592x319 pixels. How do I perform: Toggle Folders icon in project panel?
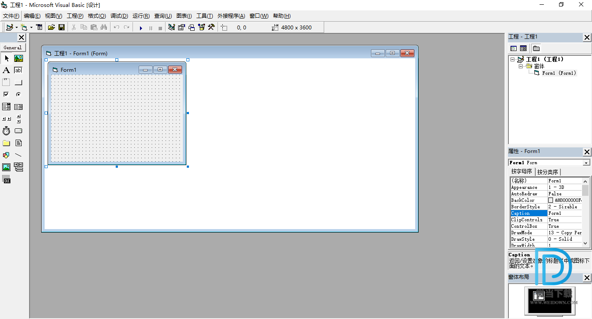pos(536,48)
